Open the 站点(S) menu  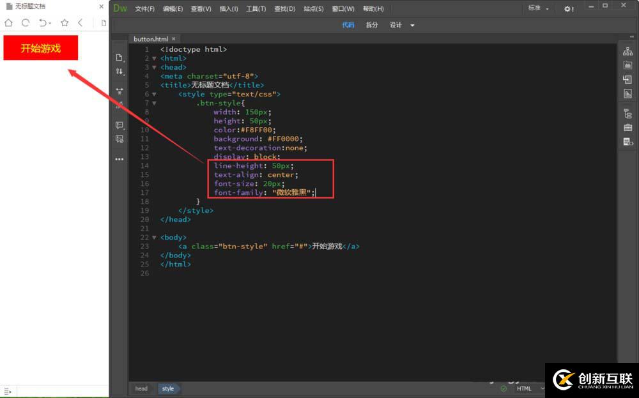click(x=313, y=8)
